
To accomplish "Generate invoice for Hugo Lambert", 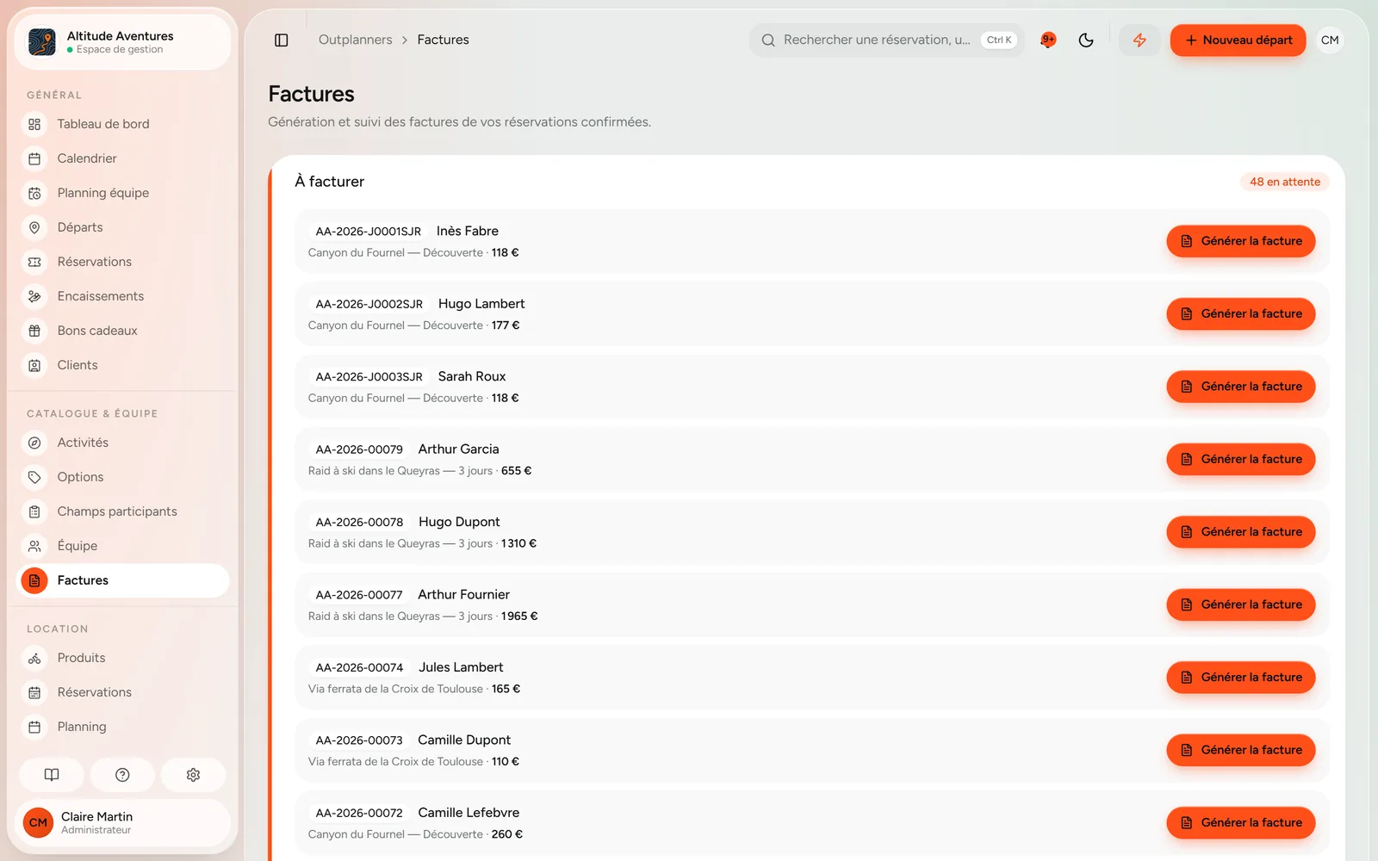I will [x=1240, y=314].
